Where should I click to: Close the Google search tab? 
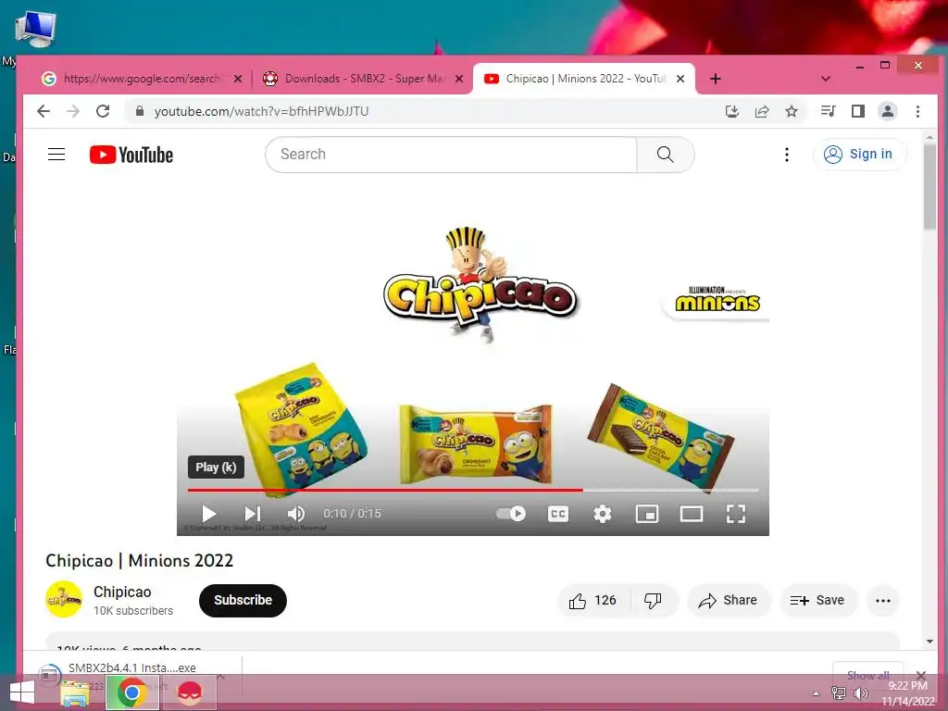[238, 79]
